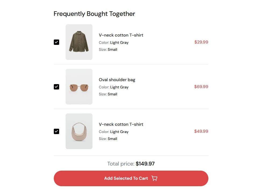
Task: Click the shopping cart icon in the red button
Action: (x=154, y=178)
